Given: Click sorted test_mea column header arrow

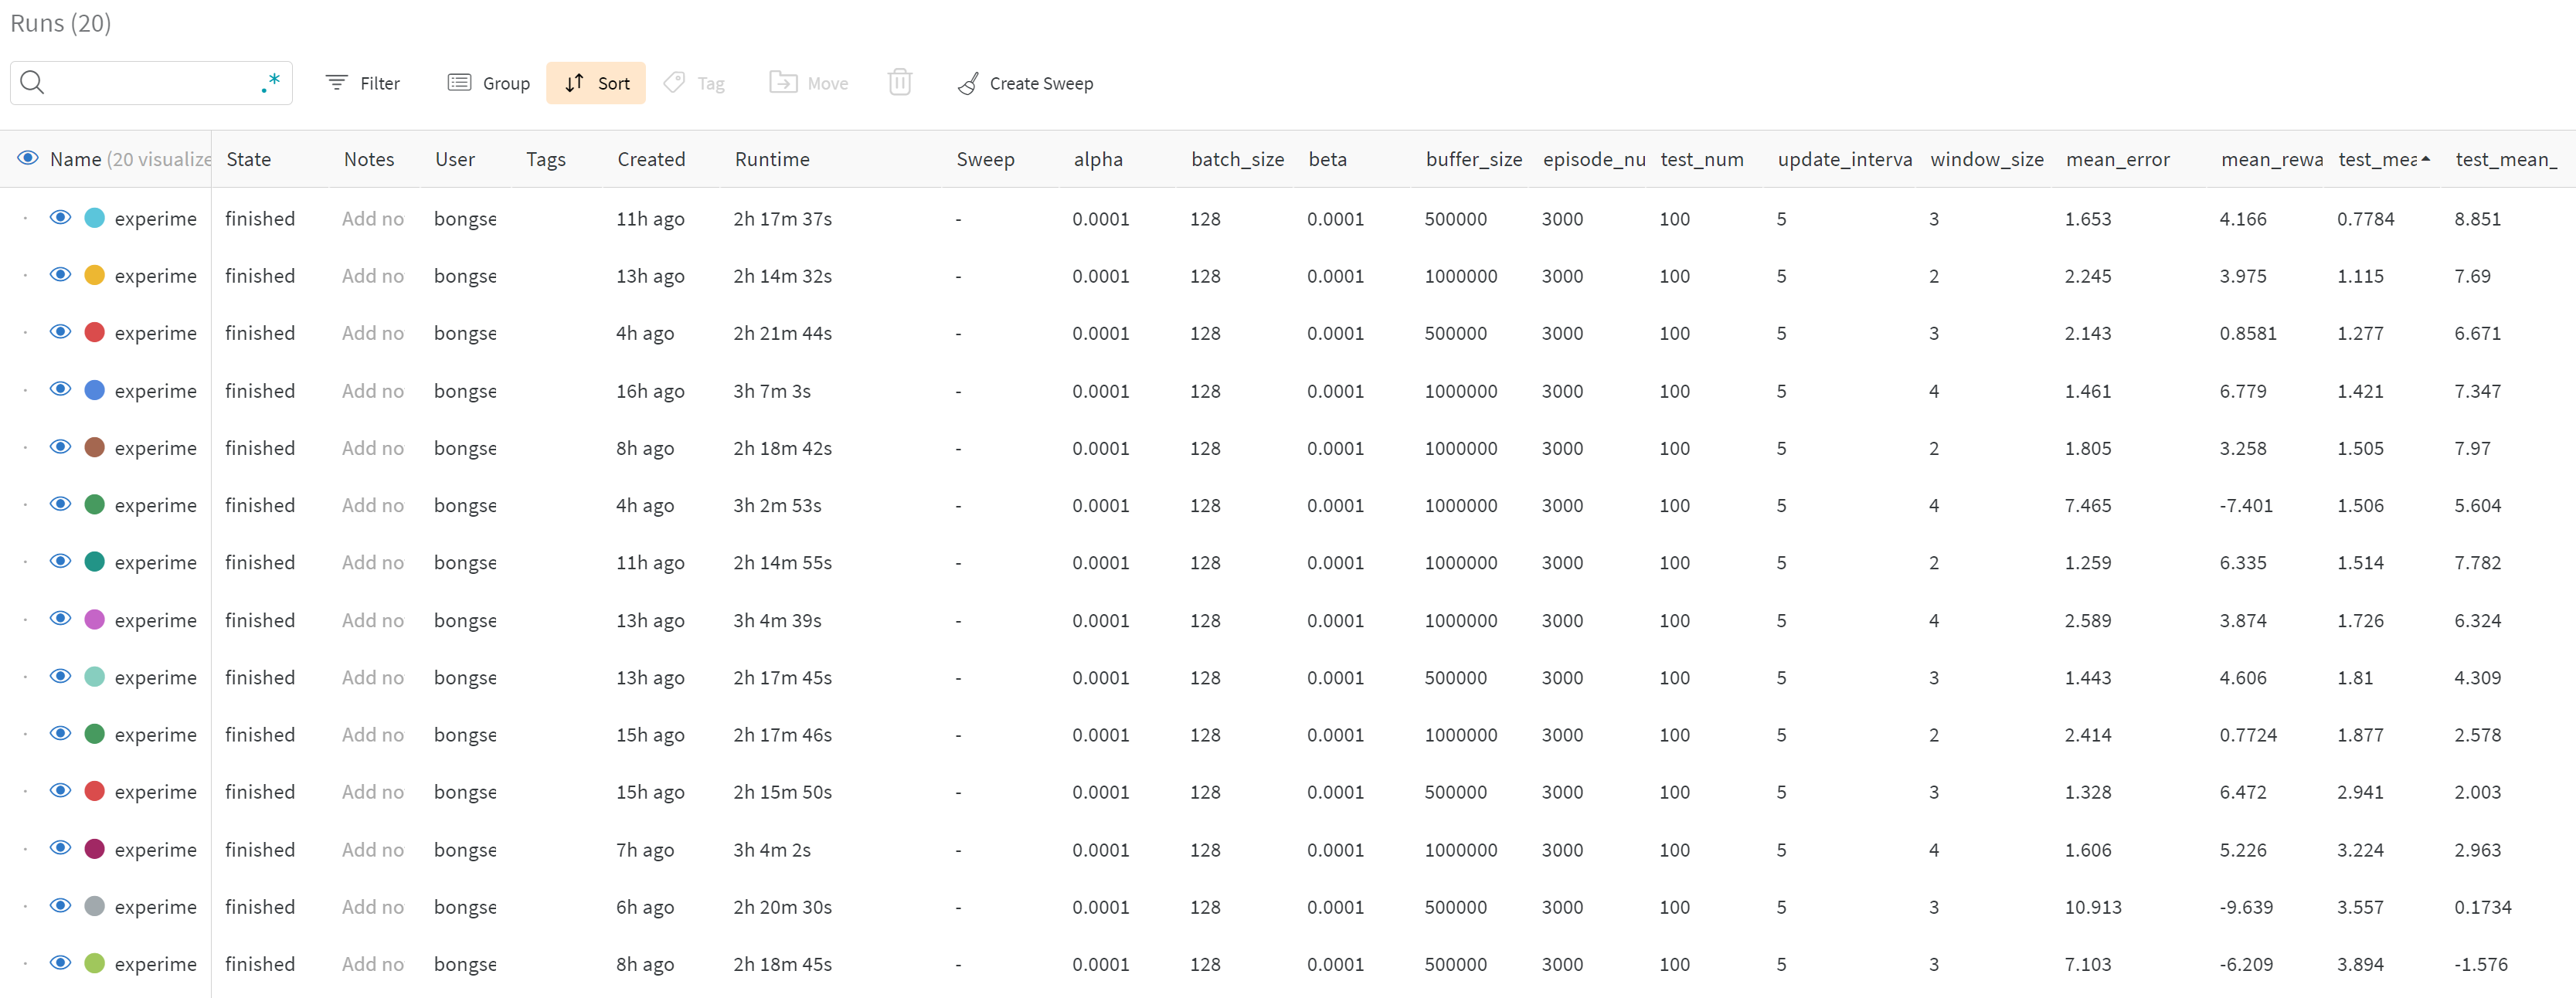Looking at the screenshot, I should pyautogui.click(x=2425, y=159).
